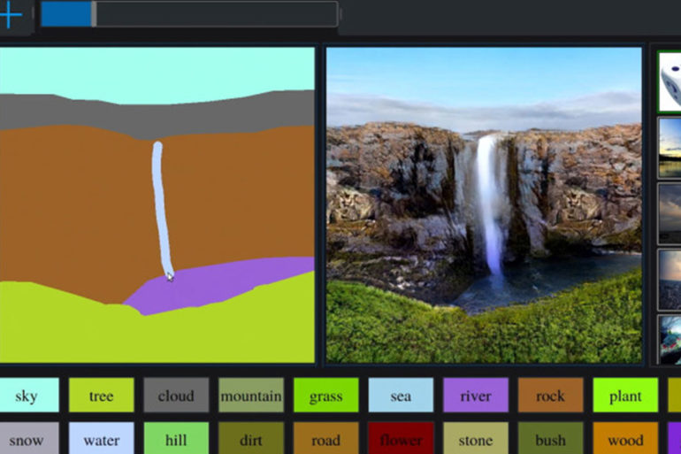681x454 pixels.
Task: Select the plant label swatch
Action: [x=625, y=395]
